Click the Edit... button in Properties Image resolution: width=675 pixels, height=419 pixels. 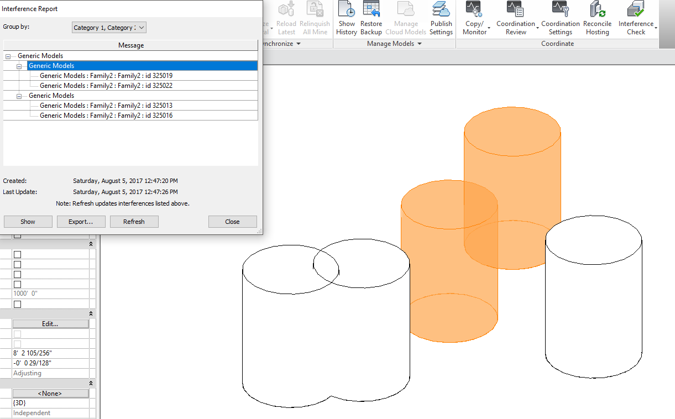tap(50, 324)
